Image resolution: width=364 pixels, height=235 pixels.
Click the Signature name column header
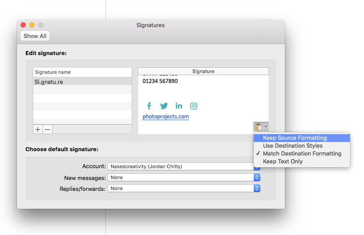pyautogui.click(x=82, y=72)
